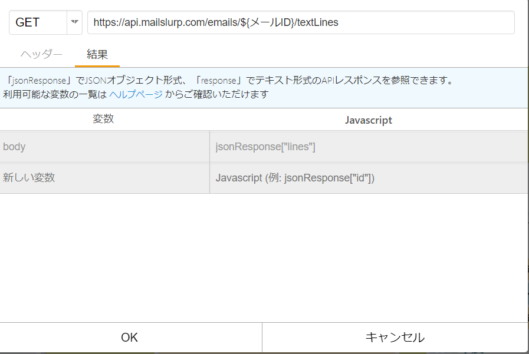The width and height of the screenshot is (529, 354).
Task: Confirm with the OK button
Action: [x=130, y=337]
